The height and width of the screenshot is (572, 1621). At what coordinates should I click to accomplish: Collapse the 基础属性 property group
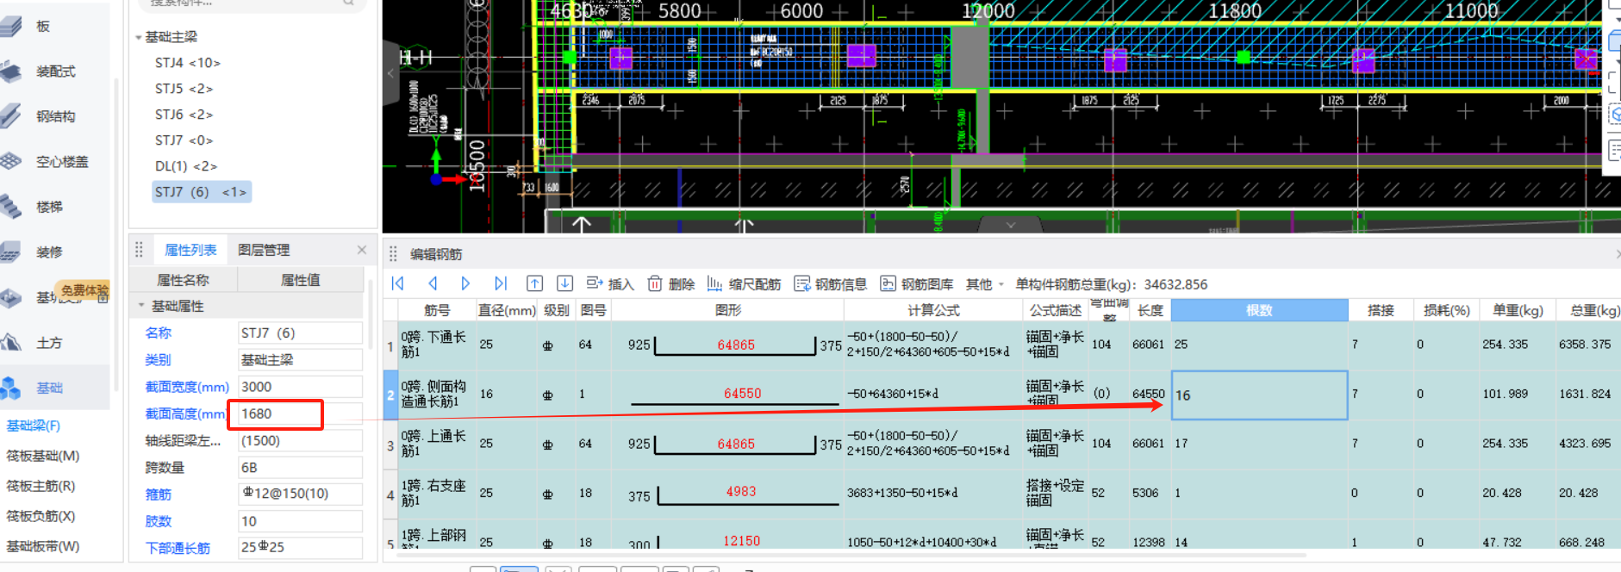[141, 306]
